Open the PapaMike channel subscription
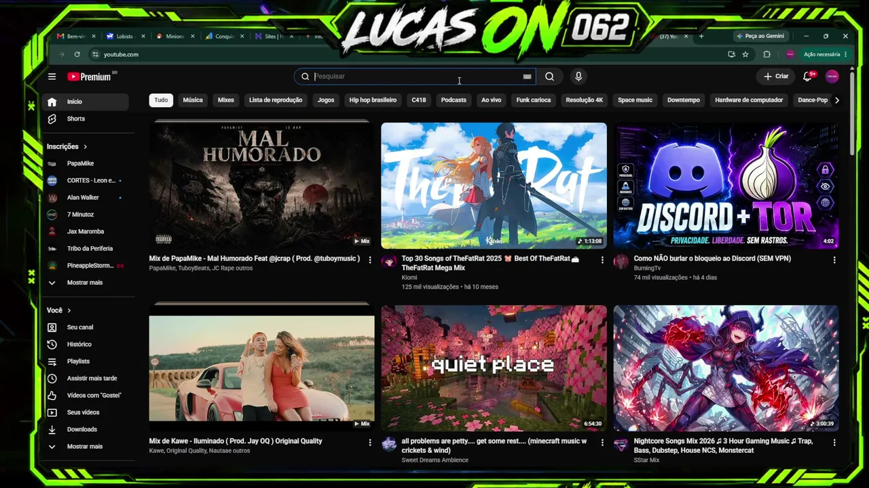The width and height of the screenshot is (869, 488). coord(86,163)
